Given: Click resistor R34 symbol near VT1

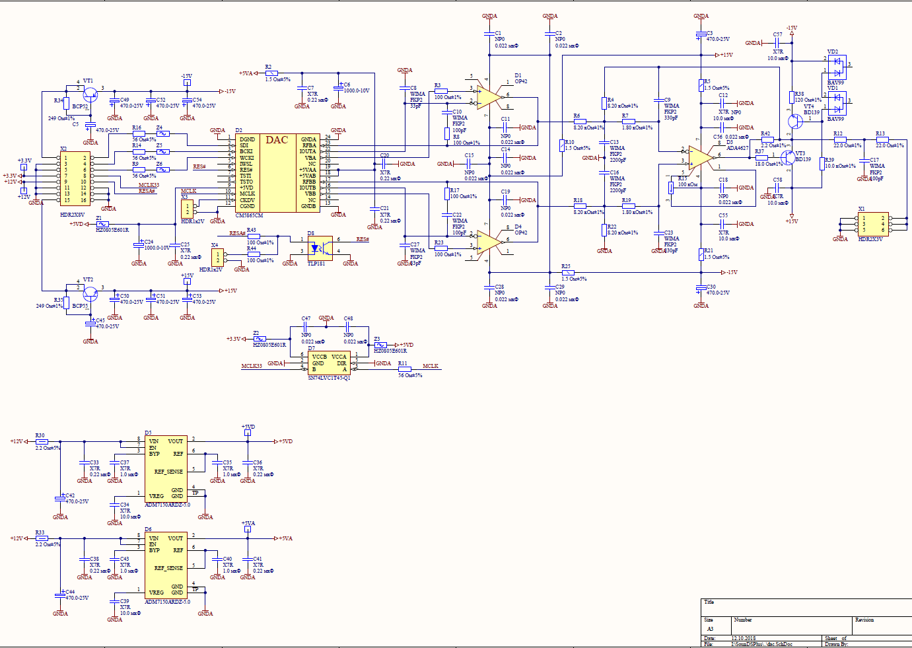Looking at the screenshot, I should point(66,104).
